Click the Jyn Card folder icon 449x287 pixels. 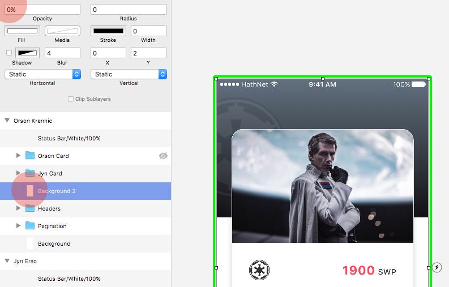click(x=30, y=173)
